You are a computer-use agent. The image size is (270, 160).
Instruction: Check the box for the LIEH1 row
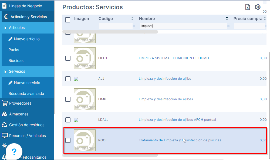[68, 58]
